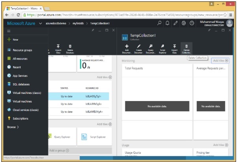Open portal settings gear
Viewport: 237px width, 162px height.
coord(184,23)
